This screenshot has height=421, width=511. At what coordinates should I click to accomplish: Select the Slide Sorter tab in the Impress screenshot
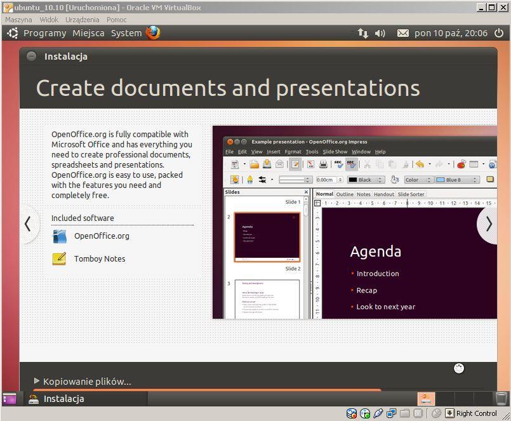[411, 194]
